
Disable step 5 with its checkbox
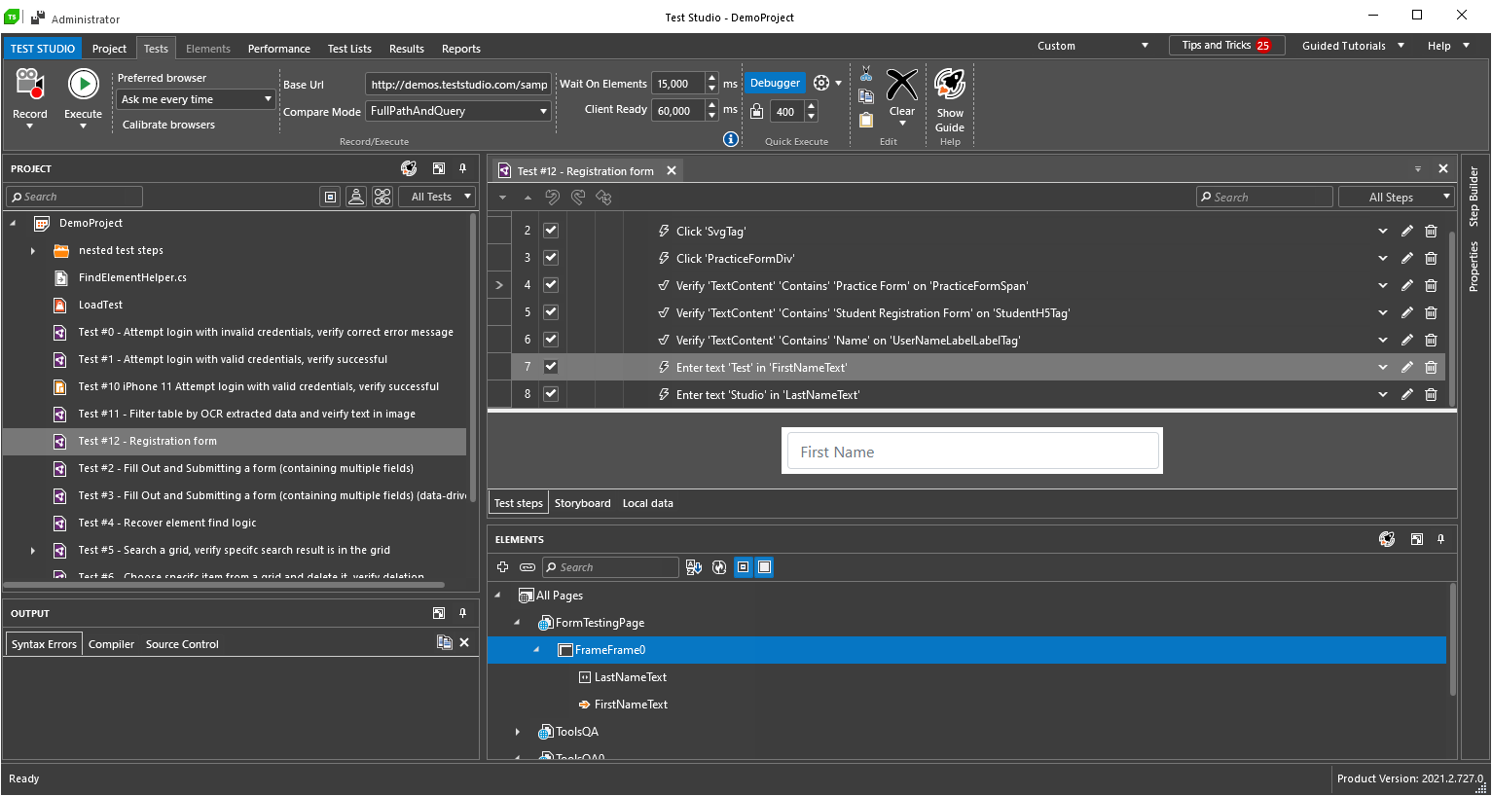click(551, 312)
